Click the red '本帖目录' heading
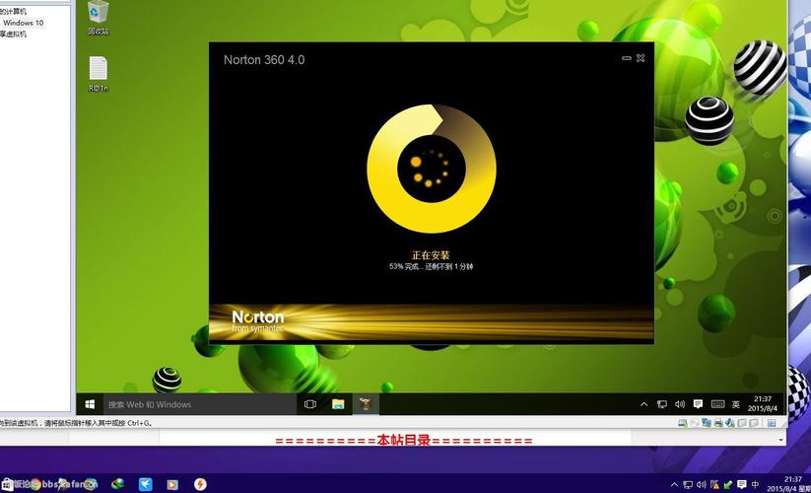 pyautogui.click(x=403, y=441)
